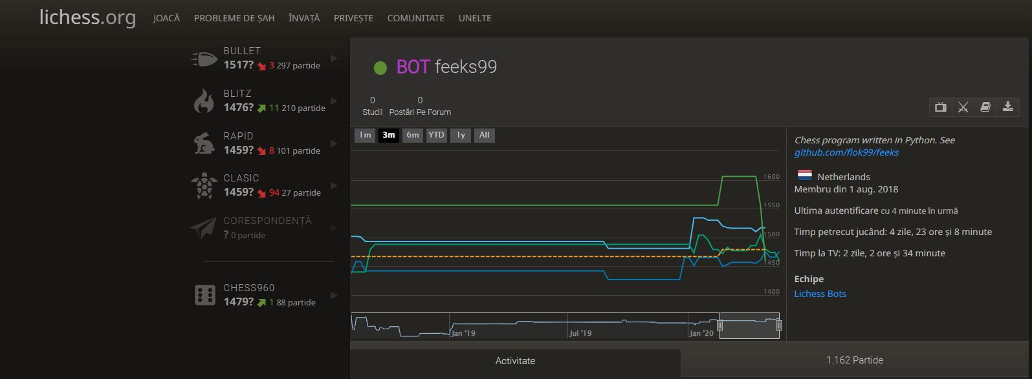Expand Bullet rating arrow

pyautogui.click(x=334, y=58)
